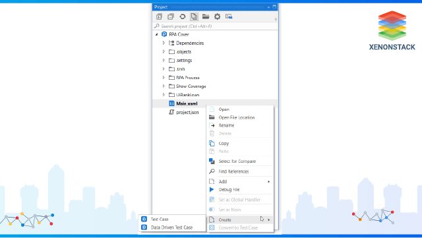Click the Test Case submenu icon
This screenshot has width=422, height=238.
point(144,219)
